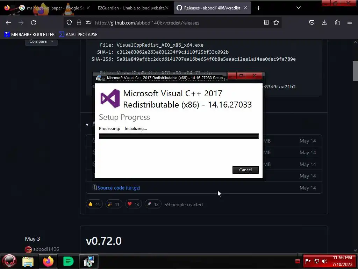This screenshot has width=358, height=269.
Task: Click the setup progress bar
Action: coord(179,136)
